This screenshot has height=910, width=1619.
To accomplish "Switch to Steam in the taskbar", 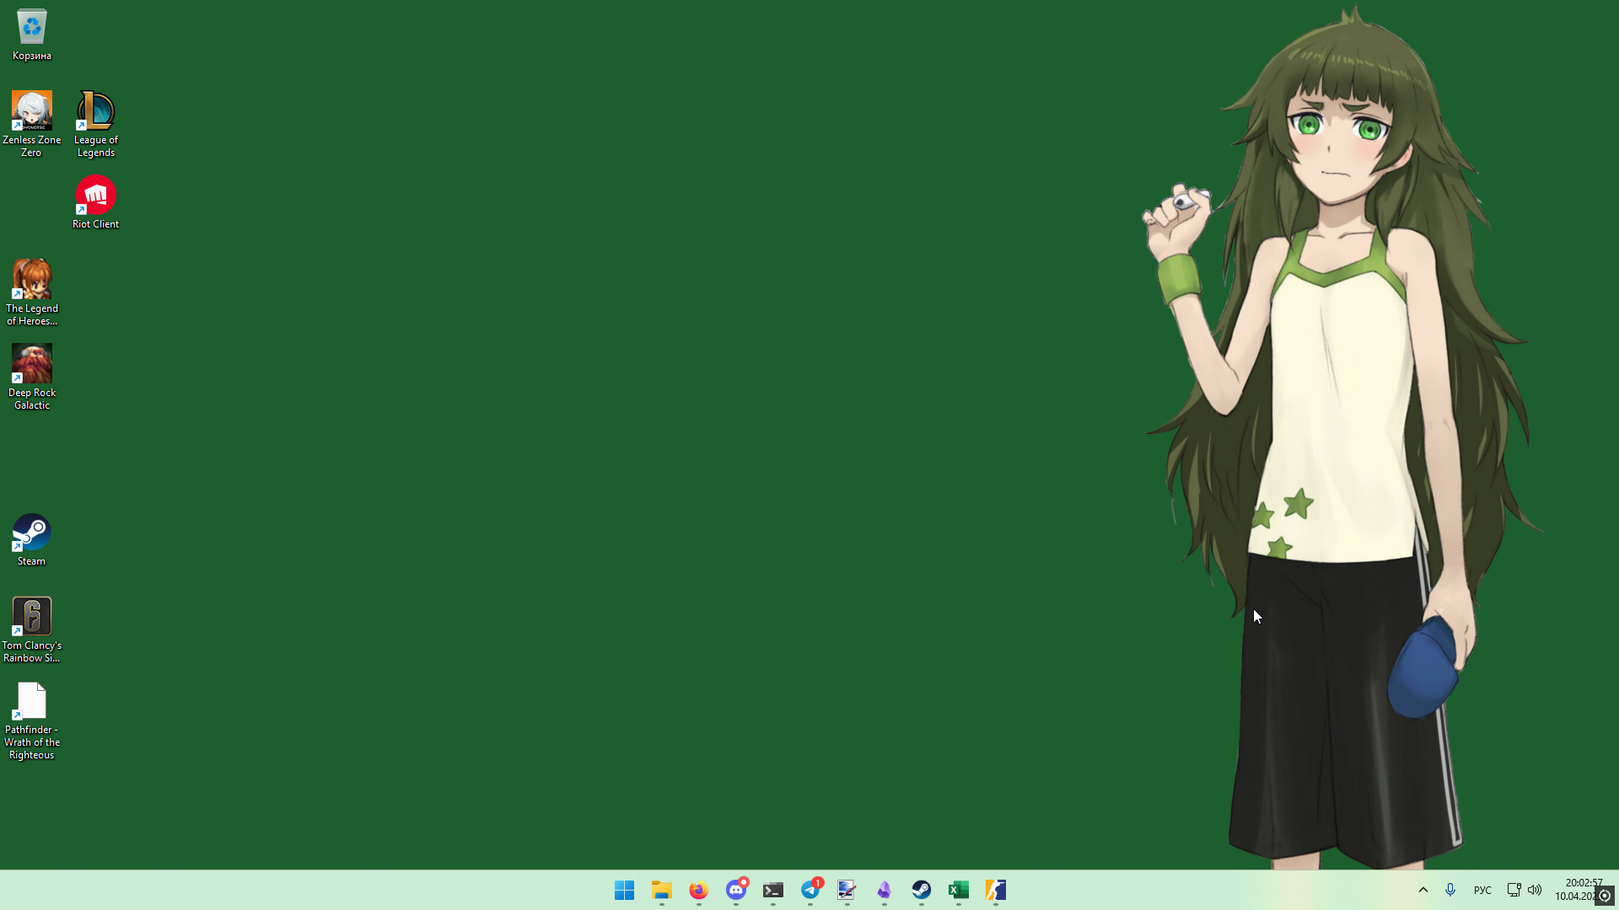I will 922,890.
